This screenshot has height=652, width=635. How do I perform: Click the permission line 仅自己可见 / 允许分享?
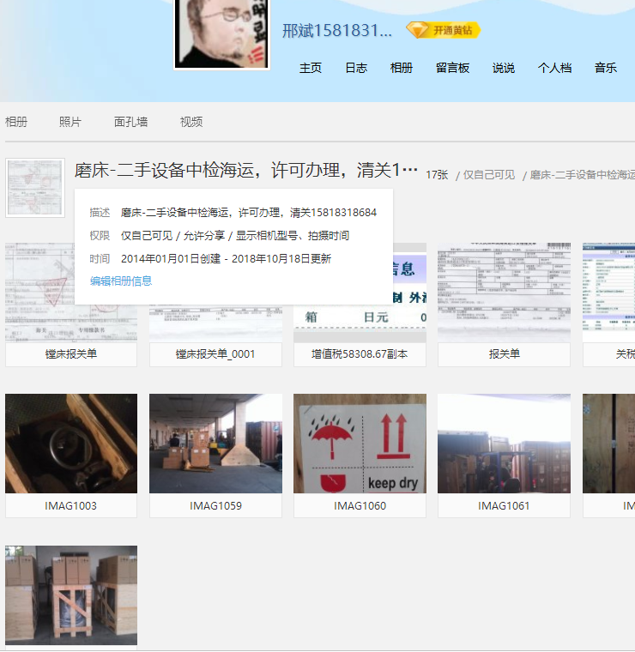tap(235, 236)
